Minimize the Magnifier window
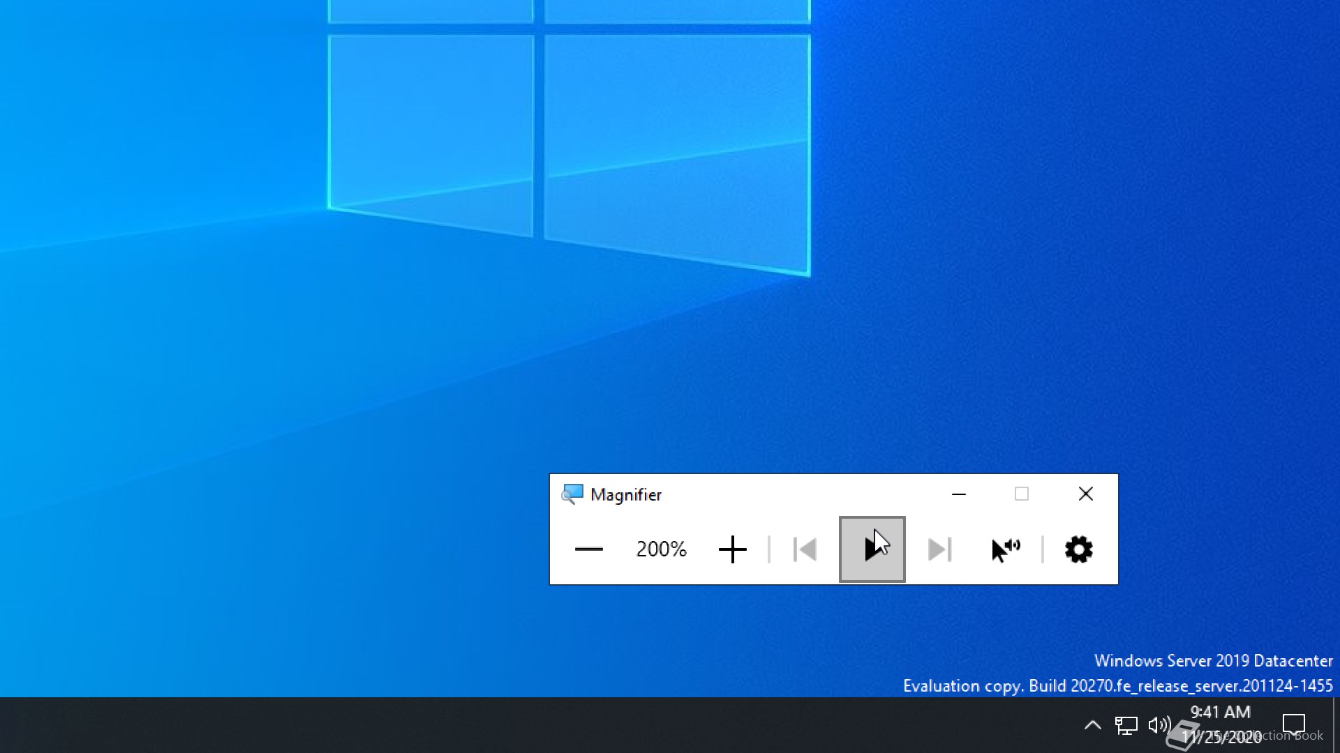1340x753 pixels. pos(959,494)
